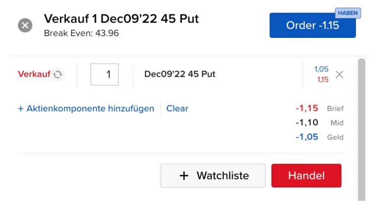Click the HABEN badge
The height and width of the screenshot is (209, 377).
tap(348, 13)
